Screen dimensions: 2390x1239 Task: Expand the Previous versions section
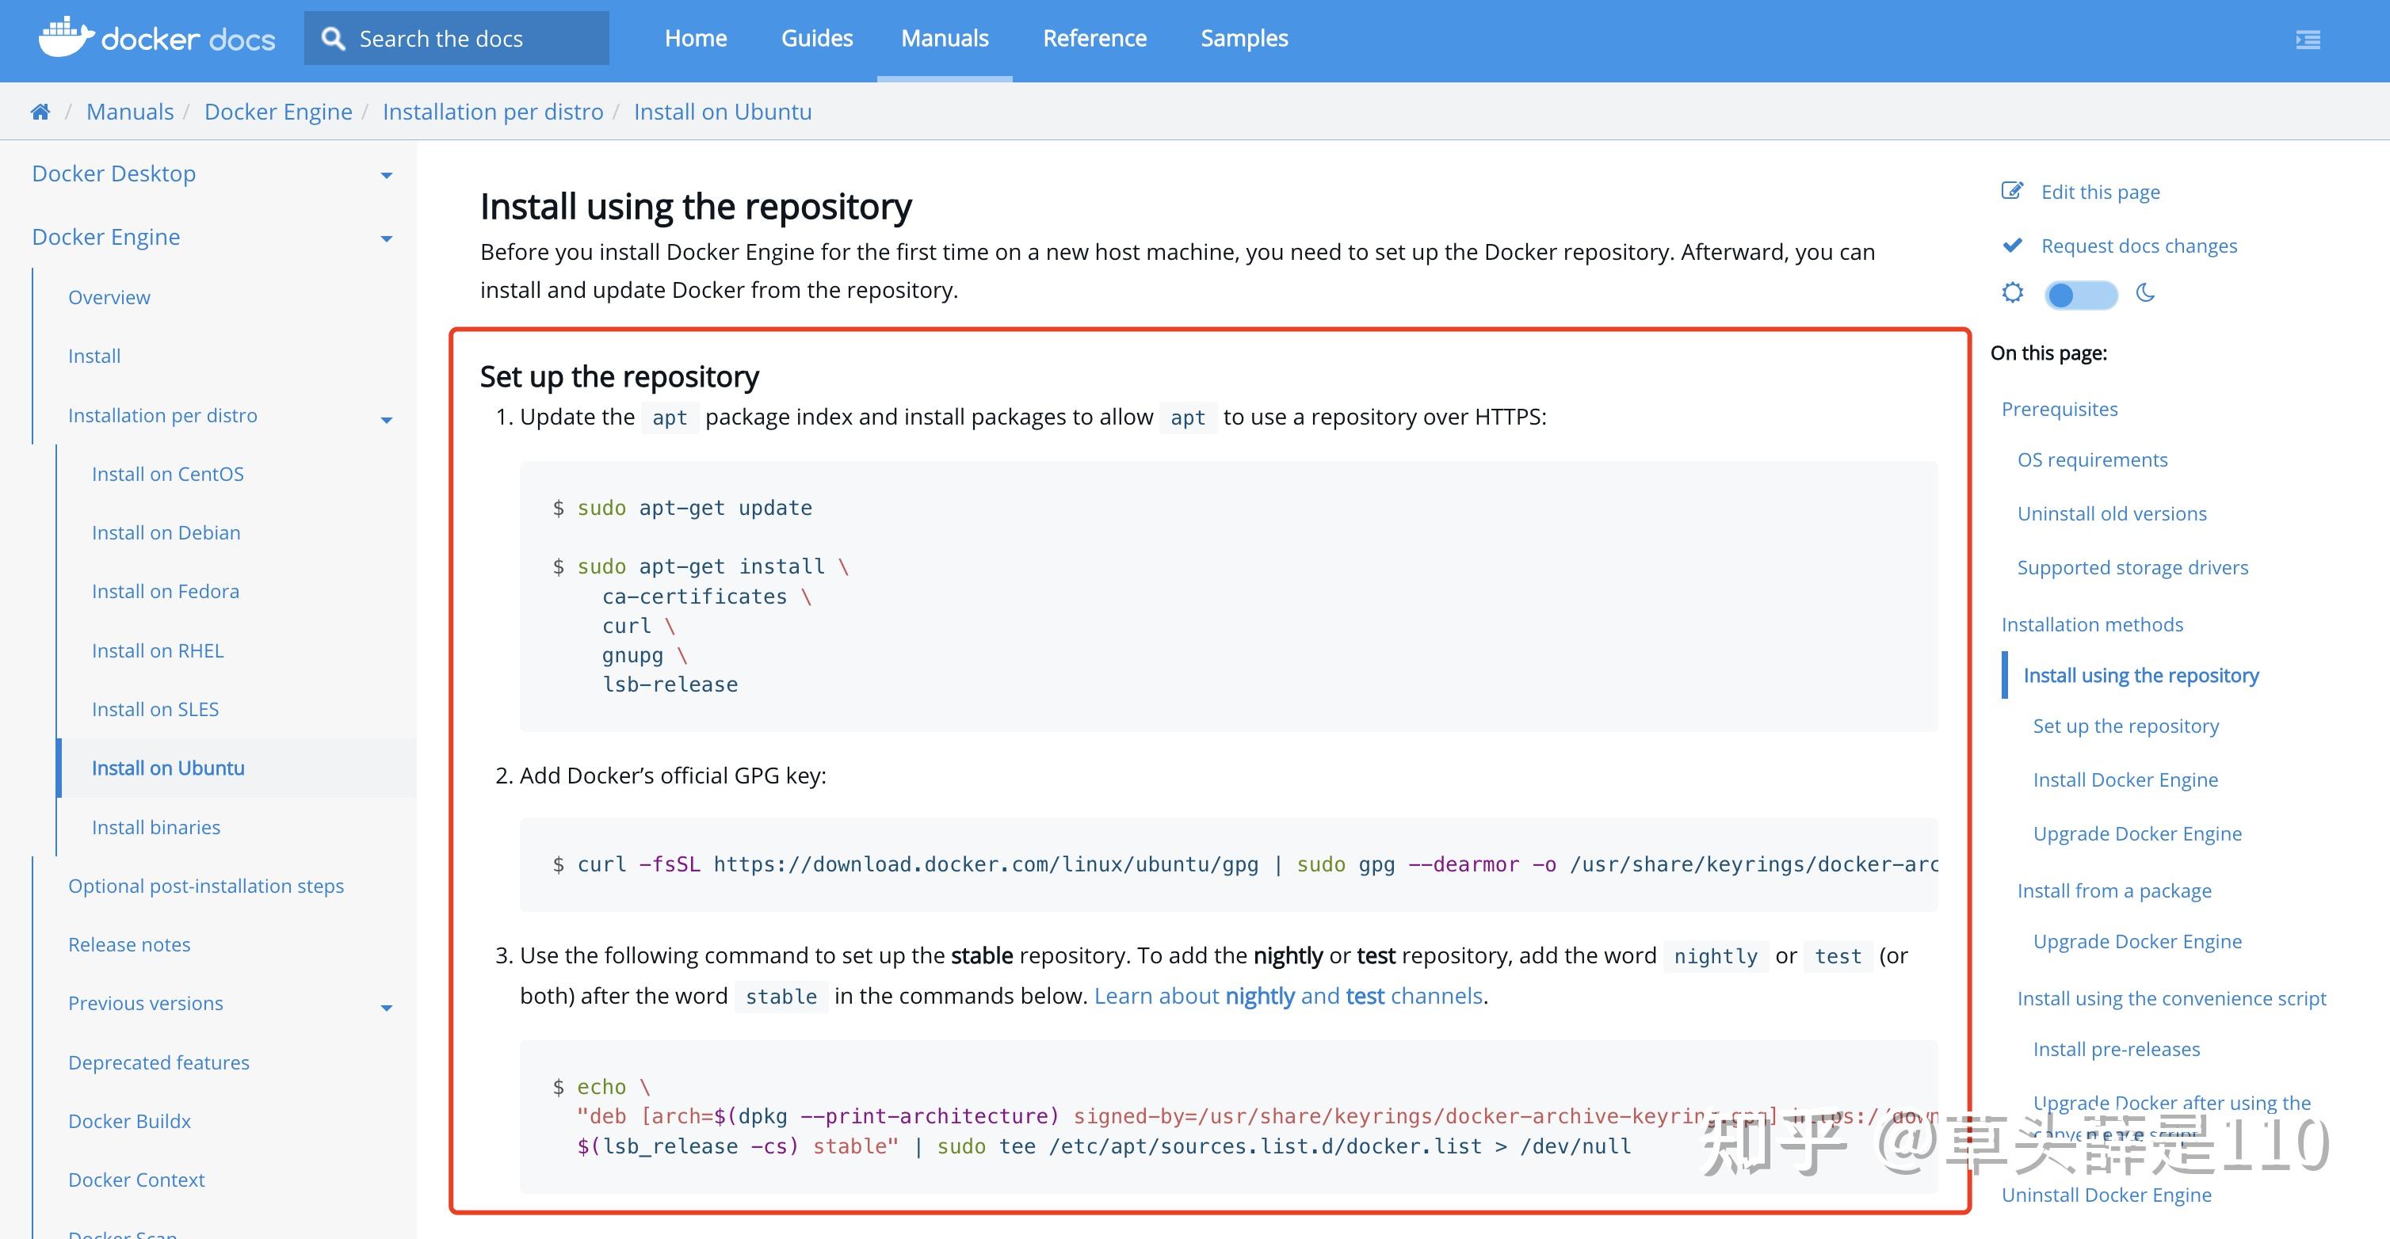(x=387, y=1007)
